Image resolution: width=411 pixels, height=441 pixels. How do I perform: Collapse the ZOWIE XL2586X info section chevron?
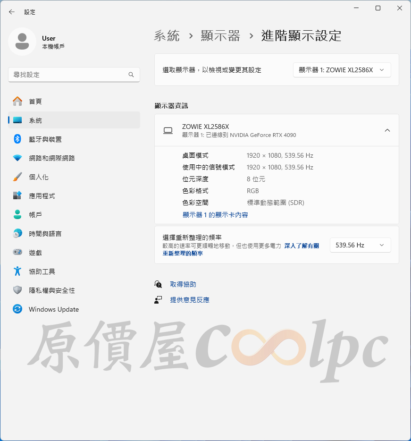point(387,130)
